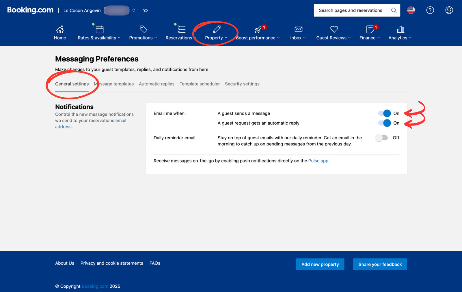Open the Security settings tab
The image size is (462, 292).
point(242,84)
